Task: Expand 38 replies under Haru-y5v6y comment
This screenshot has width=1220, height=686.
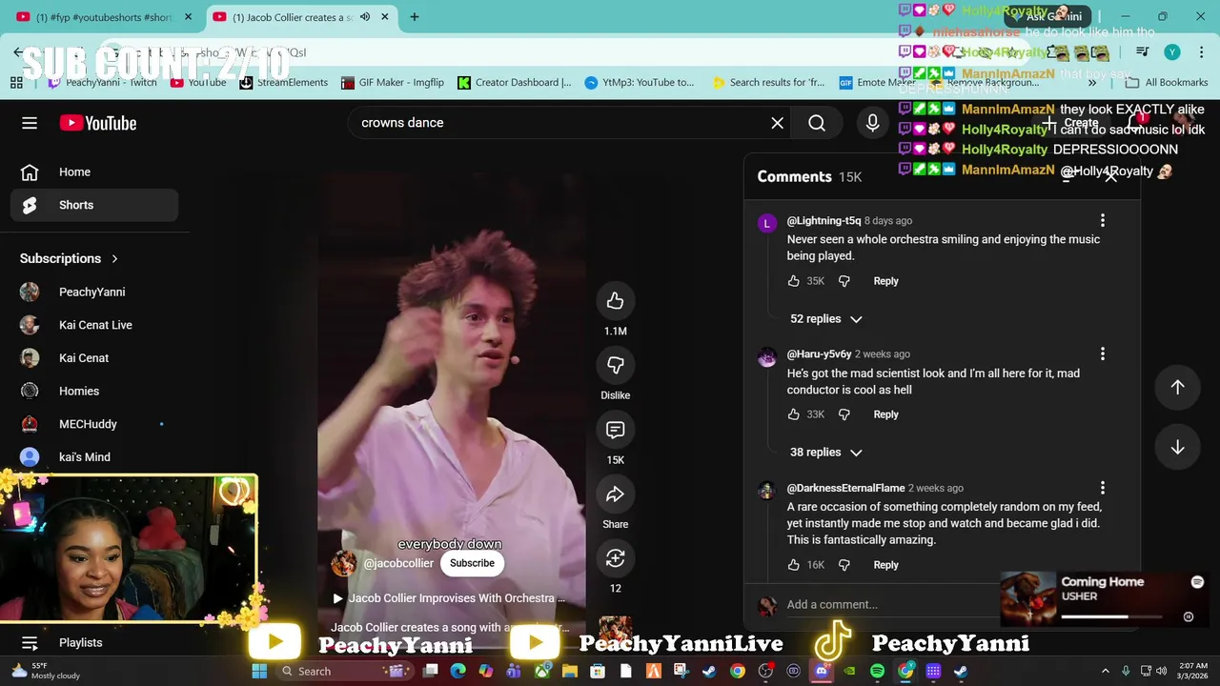Action: point(825,453)
